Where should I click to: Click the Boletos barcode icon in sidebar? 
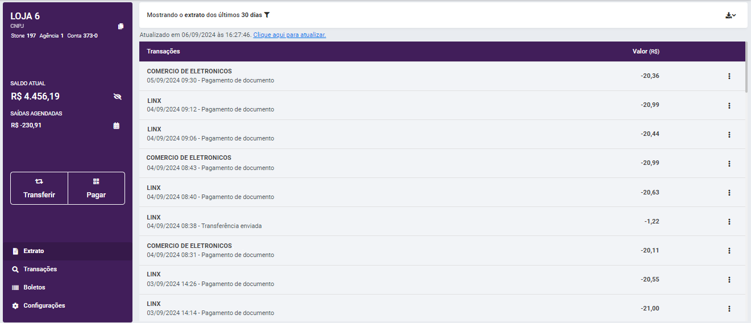coord(15,288)
